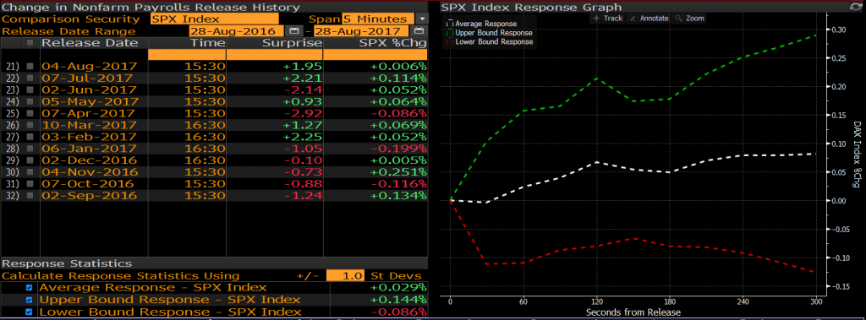Screen dimensions: 866x320
Task: Select the Annotate tool on the graph
Action: point(649,19)
